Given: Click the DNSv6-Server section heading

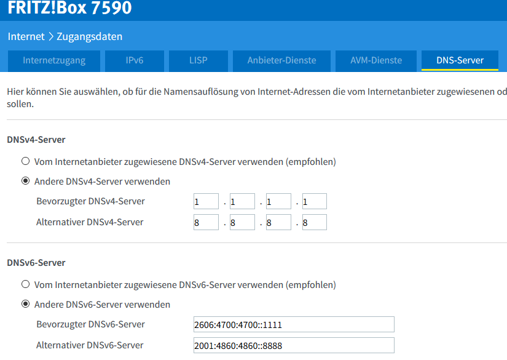Looking at the screenshot, I should click(x=36, y=263).
